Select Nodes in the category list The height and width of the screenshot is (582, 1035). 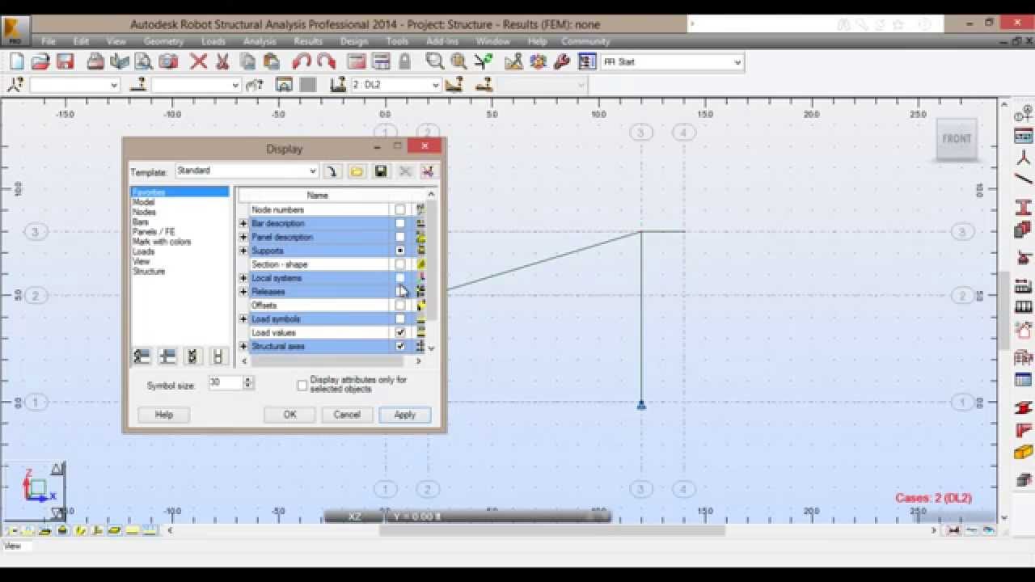pyautogui.click(x=144, y=212)
